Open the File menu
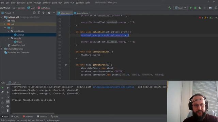 tap(2, 3)
